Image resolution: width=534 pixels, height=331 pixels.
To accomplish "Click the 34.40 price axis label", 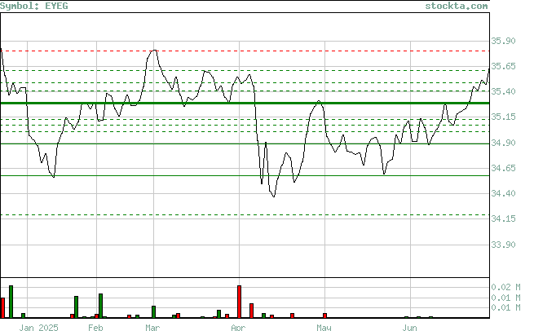I will point(503,193).
